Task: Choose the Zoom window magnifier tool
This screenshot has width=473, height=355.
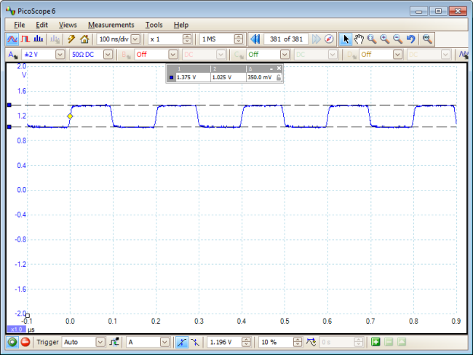Action: click(372, 39)
